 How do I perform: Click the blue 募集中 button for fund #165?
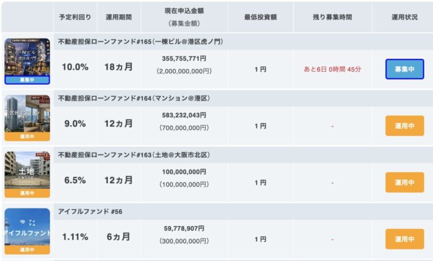404,69
